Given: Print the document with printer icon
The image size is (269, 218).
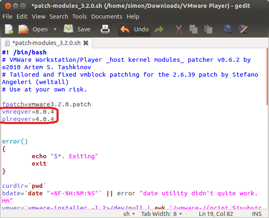Looking at the screenshot, I should 105,29.
